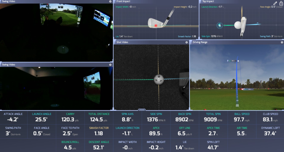This screenshot has width=284, height=152.
Task: Click the Face To Path 2.5° tile
Action: coord(70,131)
